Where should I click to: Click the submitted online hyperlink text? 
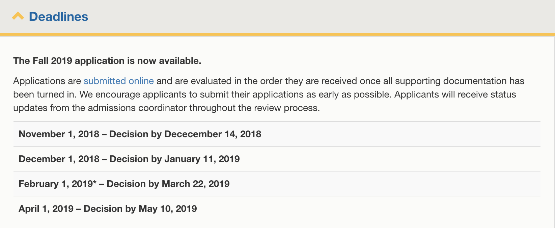tap(119, 81)
